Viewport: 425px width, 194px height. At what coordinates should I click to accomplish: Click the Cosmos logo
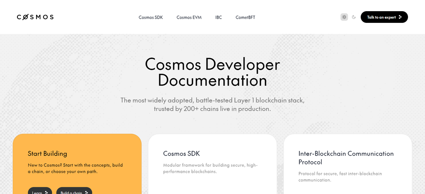pos(35,17)
